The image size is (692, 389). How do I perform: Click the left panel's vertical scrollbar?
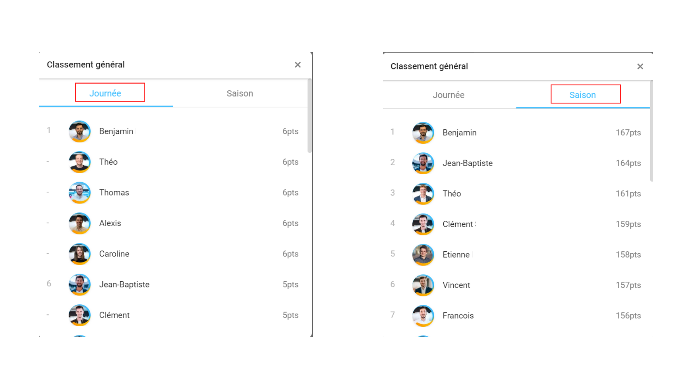[x=309, y=116]
